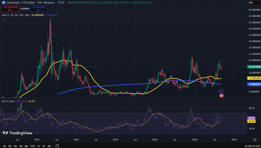
Task: Open the share chart icon in header
Action: click(x=62, y=3)
